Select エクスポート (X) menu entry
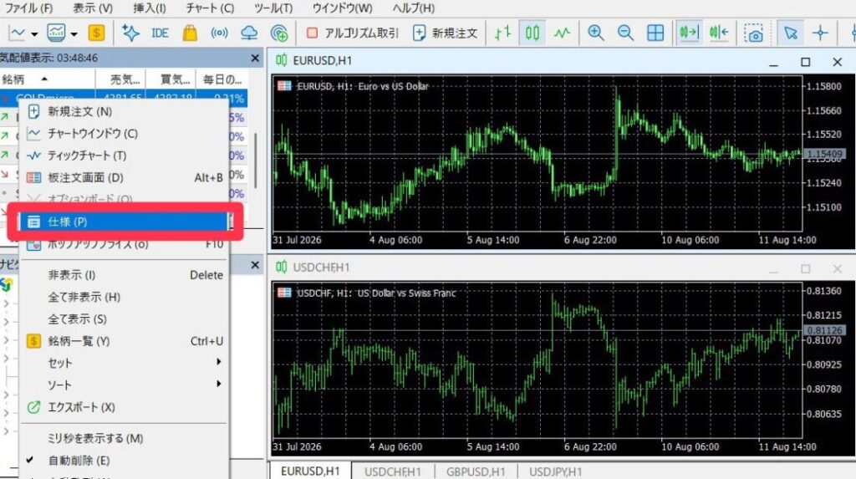Screen dimensions: 856x479 point(124,407)
